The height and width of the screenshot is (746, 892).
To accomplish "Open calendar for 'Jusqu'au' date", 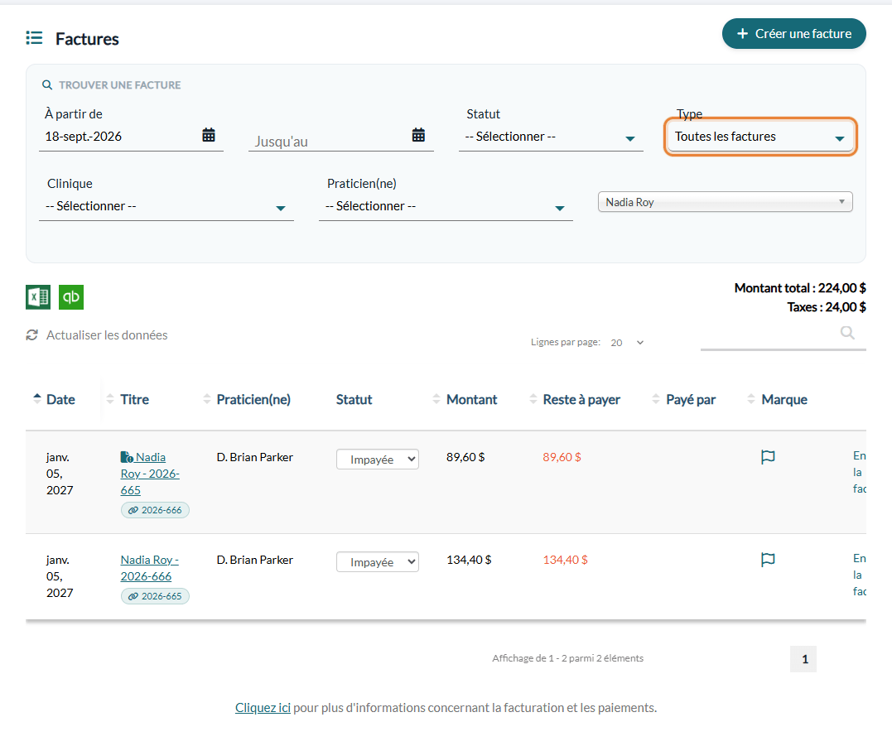I will click(x=419, y=135).
